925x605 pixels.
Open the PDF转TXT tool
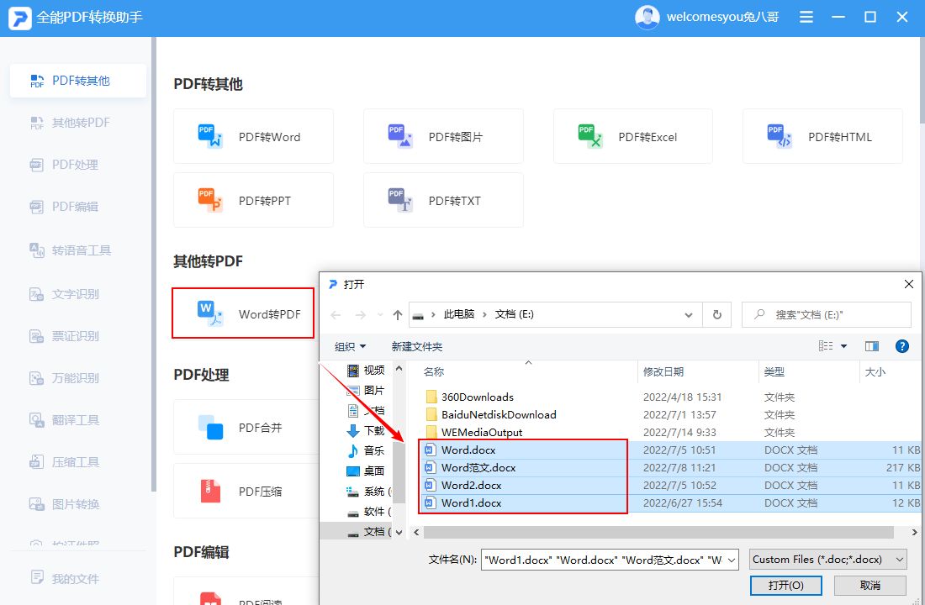click(x=400, y=200)
